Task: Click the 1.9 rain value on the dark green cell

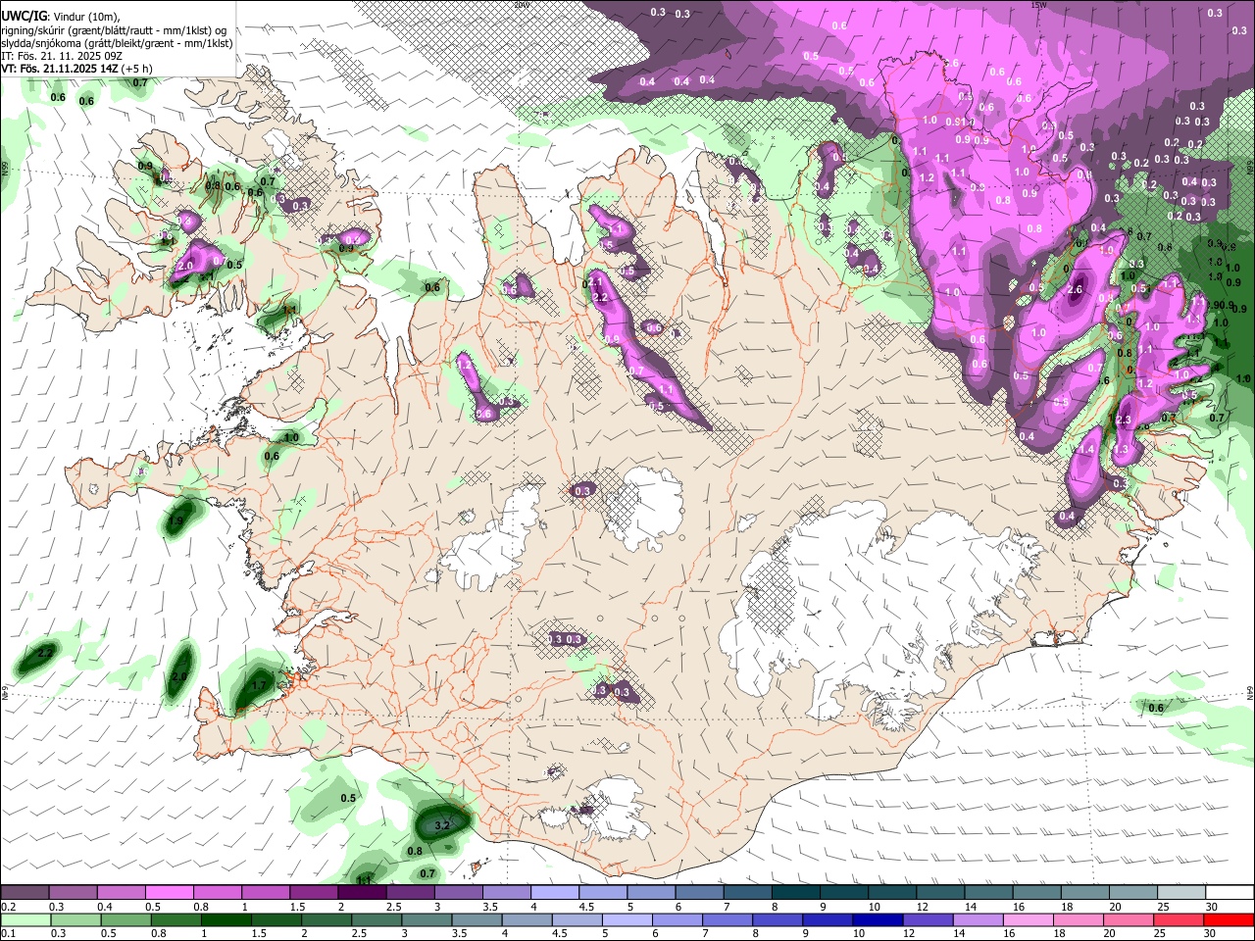Action: (176, 522)
